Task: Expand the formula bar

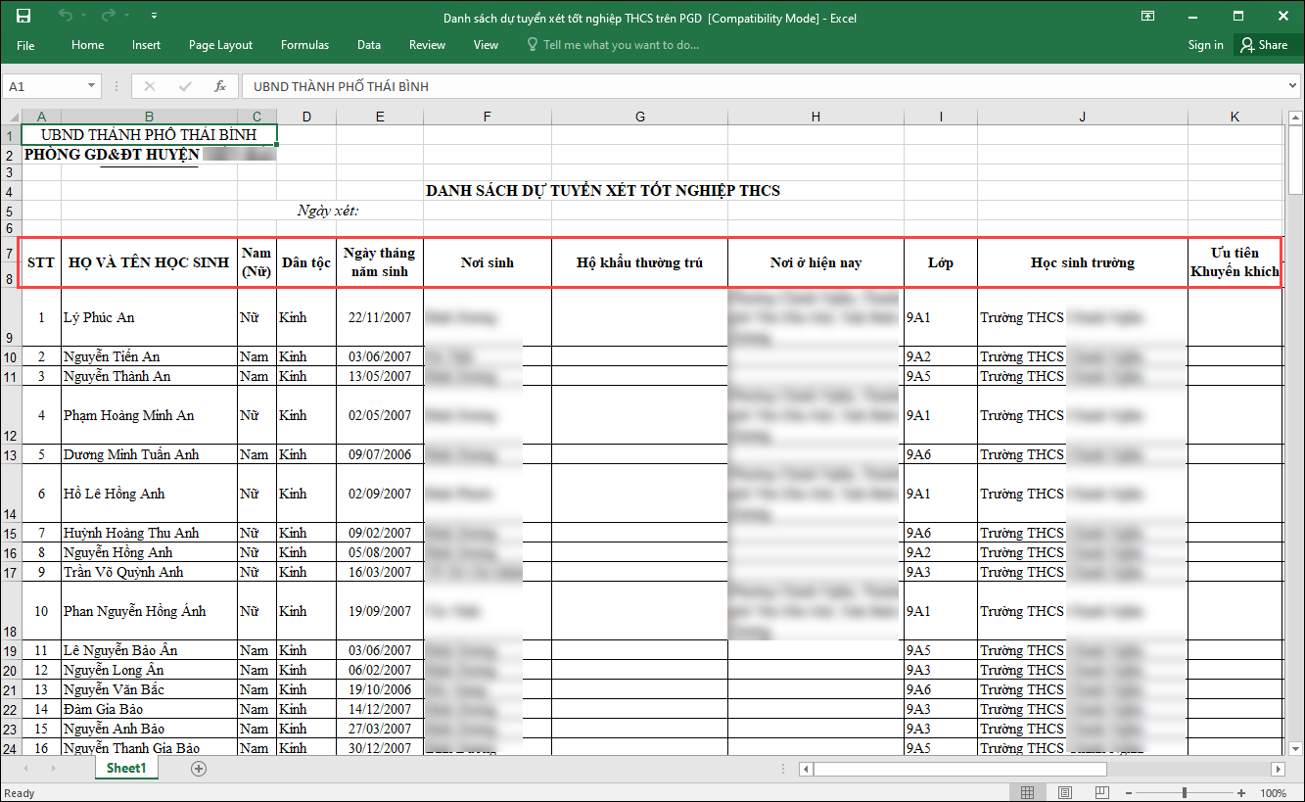Action: [1292, 86]
